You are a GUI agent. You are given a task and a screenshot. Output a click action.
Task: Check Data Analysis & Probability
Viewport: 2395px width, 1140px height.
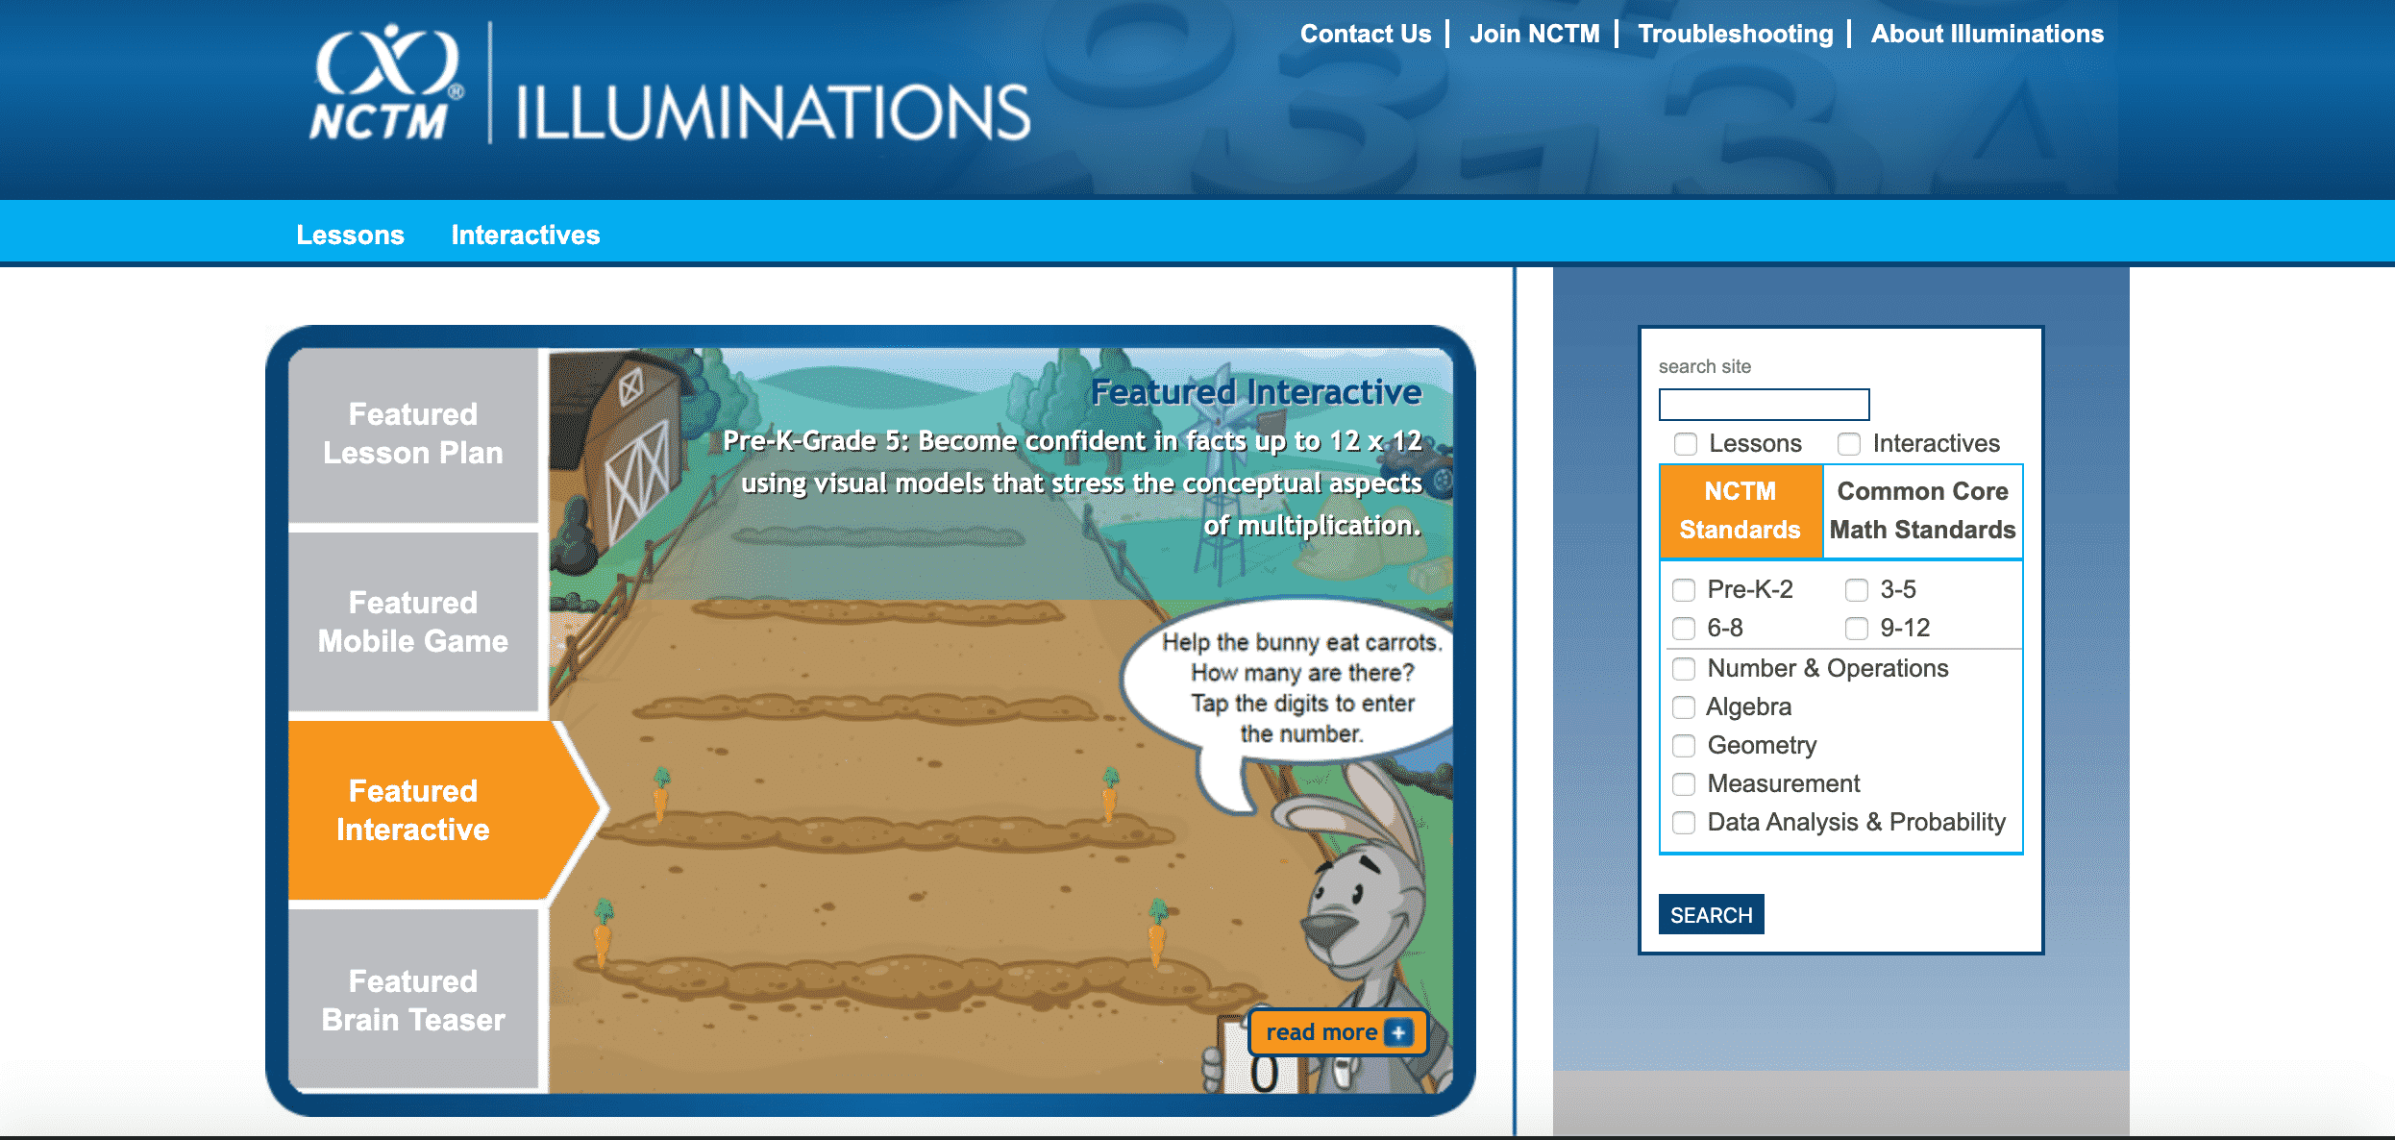click(x=1684, y=823)
